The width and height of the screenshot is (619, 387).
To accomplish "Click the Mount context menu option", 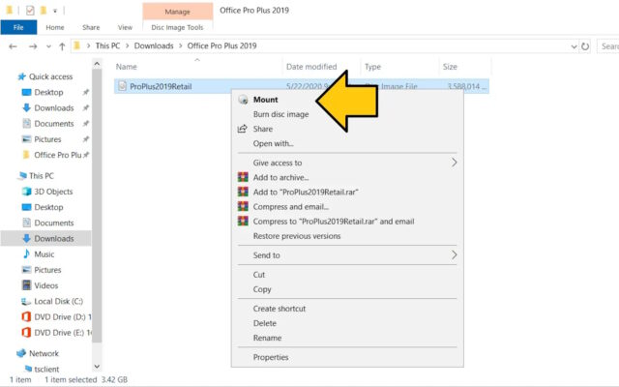I will click(x=265, y=100).
